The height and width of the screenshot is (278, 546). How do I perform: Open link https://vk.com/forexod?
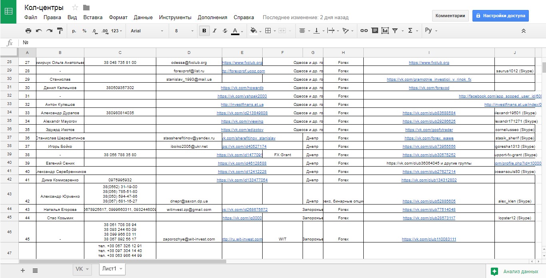(x=429, y=88)
